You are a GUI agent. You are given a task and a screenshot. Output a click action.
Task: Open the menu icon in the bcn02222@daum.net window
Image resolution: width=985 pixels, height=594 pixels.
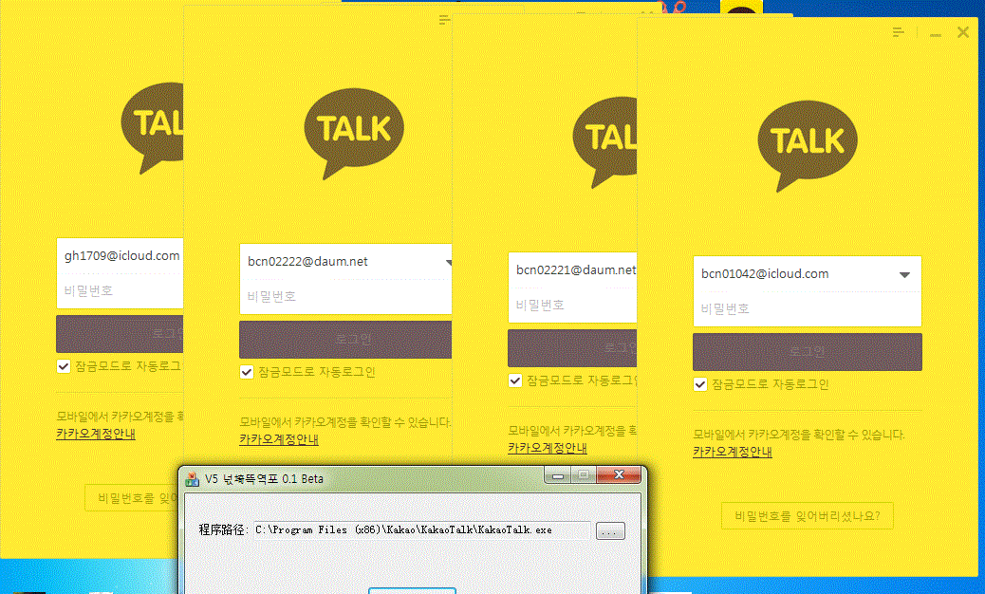coord(445,20)
